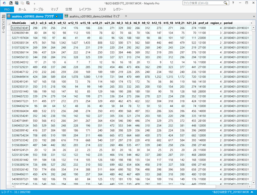This screenshot has width=257, height=195.
Task: Click the pref_cd column header
Action: click(x=203, y=23)
